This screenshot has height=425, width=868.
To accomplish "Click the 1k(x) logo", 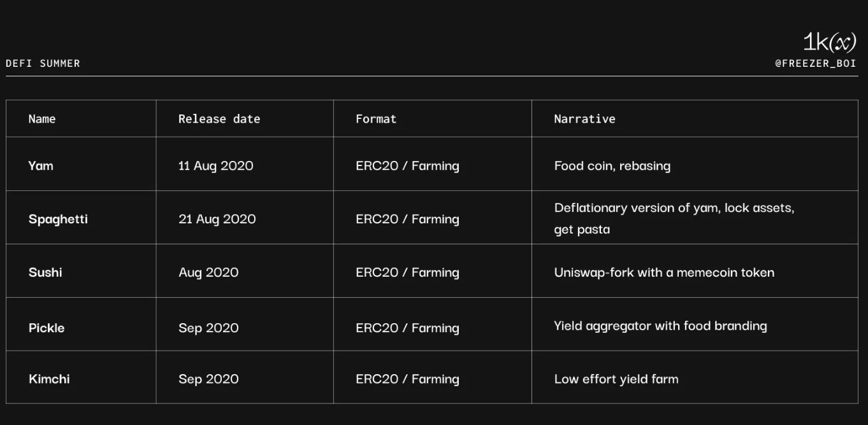I will tap(829, 42).
